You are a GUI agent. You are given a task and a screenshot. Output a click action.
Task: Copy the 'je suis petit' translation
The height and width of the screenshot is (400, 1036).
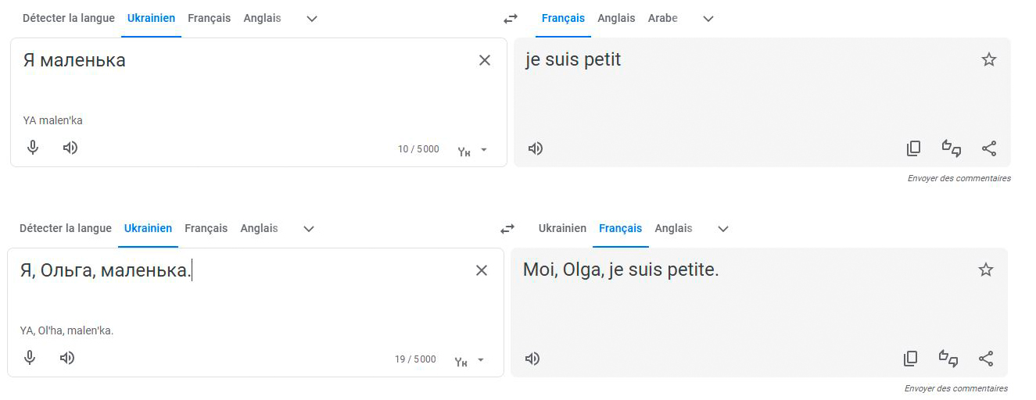[x=913, y=148]
